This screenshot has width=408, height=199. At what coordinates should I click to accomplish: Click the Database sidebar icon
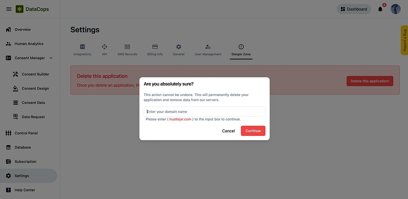[x=8, y=147]
